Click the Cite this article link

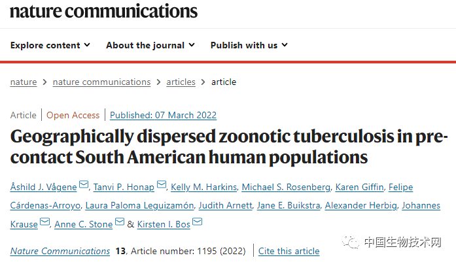pyautogui.click(x=289, y=251)
